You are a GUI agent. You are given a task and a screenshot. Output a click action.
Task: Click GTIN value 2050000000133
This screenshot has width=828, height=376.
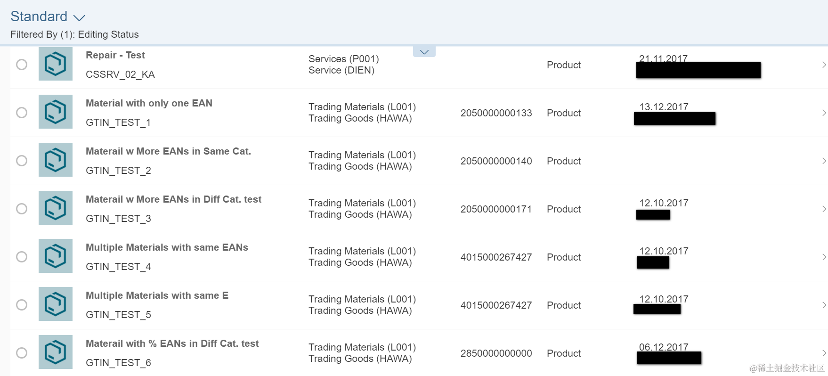click(x=496, y=113)
